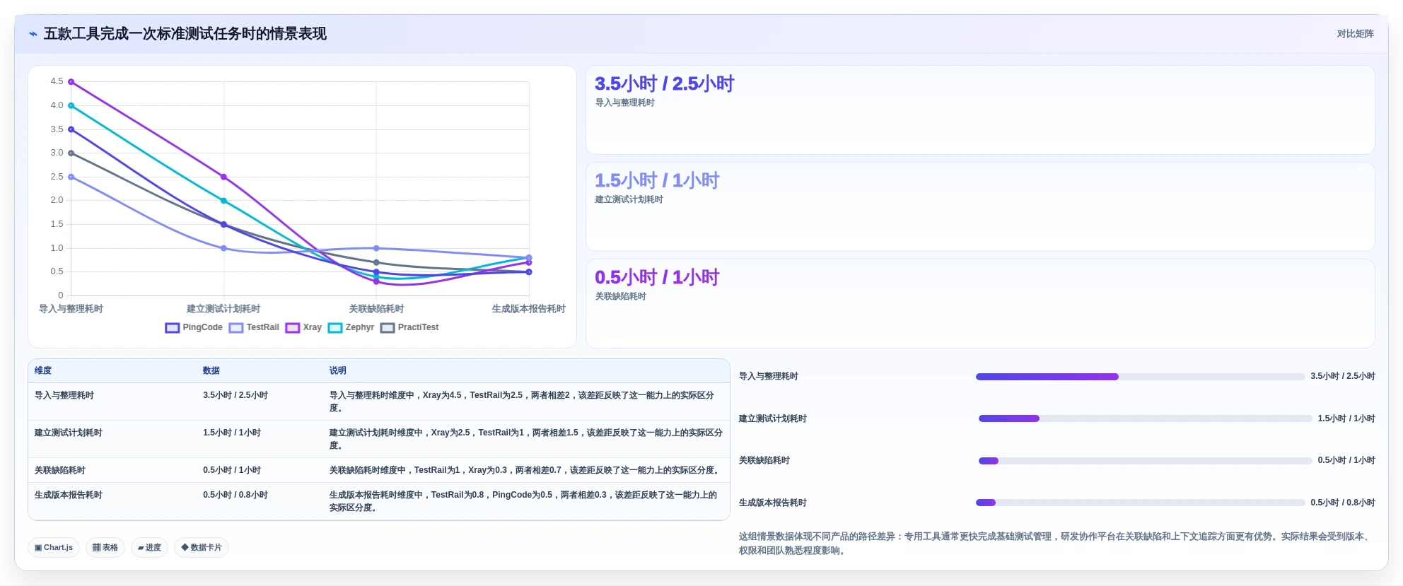Click Zephyr's 4.0 data point on chart

[x=71, y=106]
